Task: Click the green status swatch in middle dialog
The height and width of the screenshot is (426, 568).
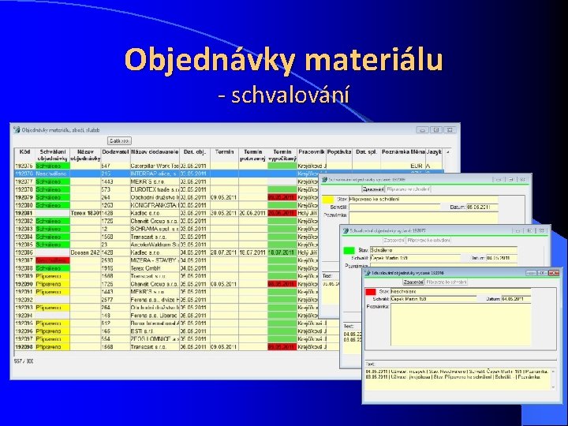Action: click(x=349, y=250)
